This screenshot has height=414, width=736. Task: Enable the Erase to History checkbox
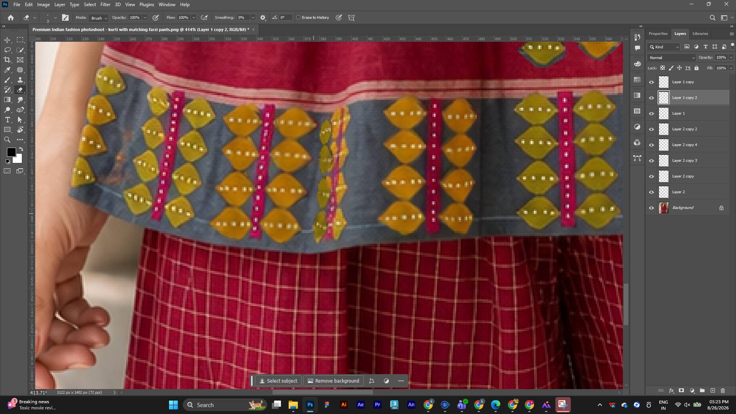coord(298,18)
